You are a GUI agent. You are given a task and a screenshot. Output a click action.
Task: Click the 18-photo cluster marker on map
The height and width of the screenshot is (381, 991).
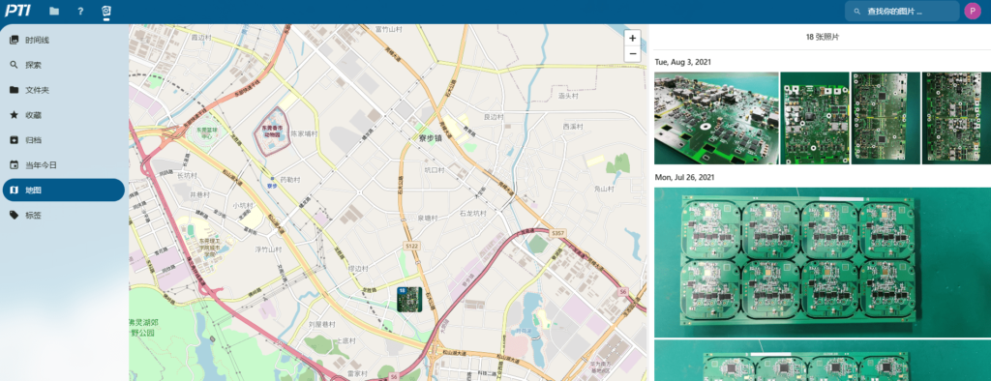[409, 299]
